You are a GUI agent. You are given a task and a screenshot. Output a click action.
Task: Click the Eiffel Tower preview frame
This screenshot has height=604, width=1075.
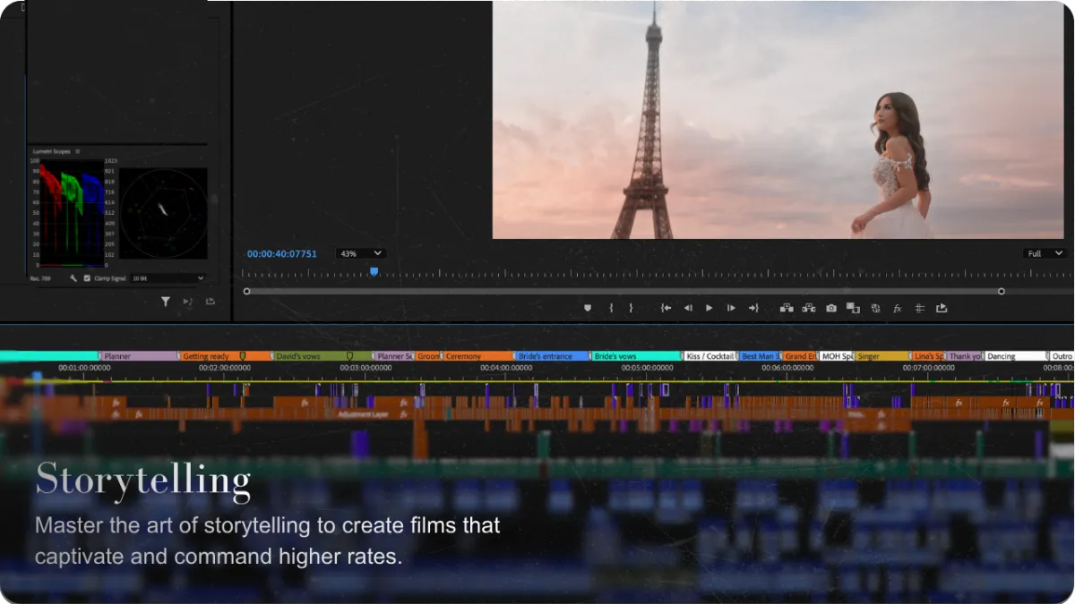click(x=778, y=120)
